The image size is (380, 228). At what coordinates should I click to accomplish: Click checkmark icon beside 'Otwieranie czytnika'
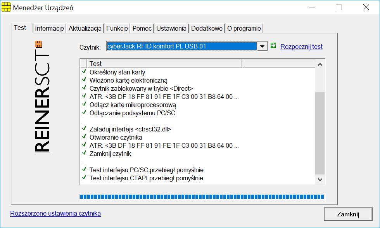tap(84, 136)
